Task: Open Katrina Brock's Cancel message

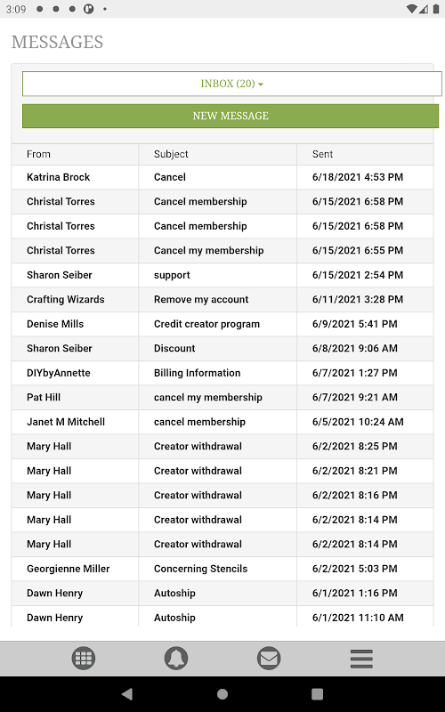Action: pos(222,177)
